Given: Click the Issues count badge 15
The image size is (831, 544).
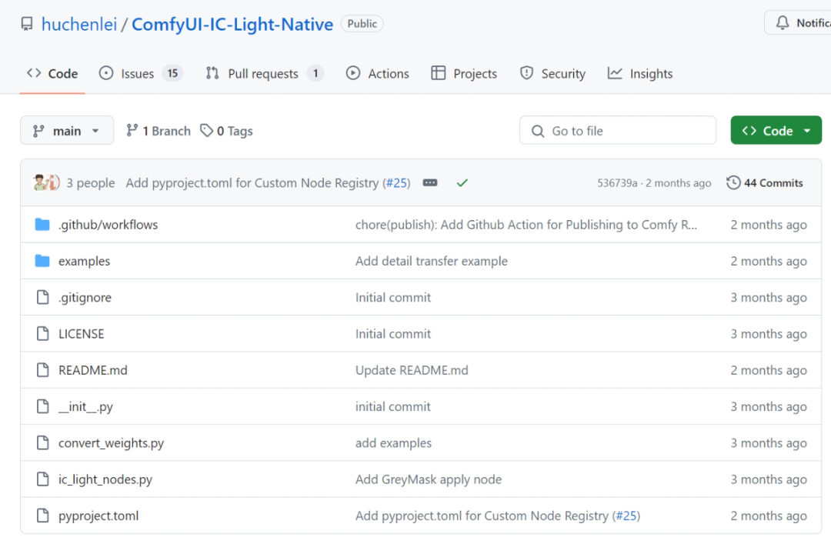Looking at the screenshot, I should coord(173,73).
